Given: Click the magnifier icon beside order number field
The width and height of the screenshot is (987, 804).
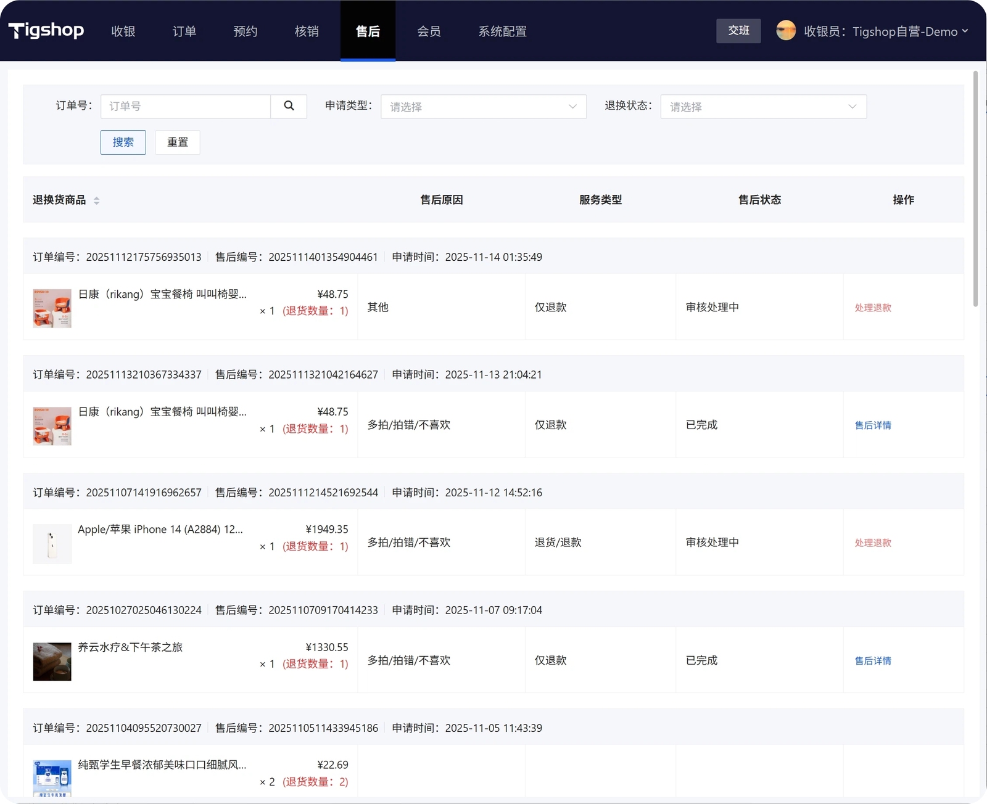Looking at the screenshot, I should [x=289, y=106].
